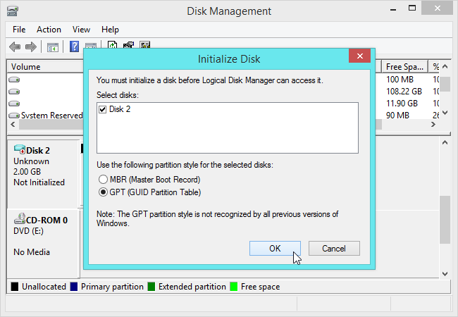The image size is (458, 317).
Task: Select MBR (Master Boot Record) option
Action: point(104,179)
